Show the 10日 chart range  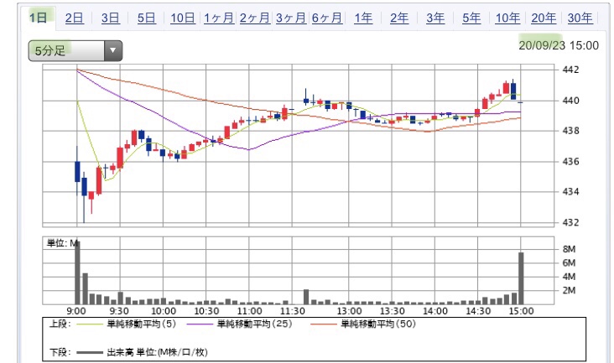click(183, 18)
